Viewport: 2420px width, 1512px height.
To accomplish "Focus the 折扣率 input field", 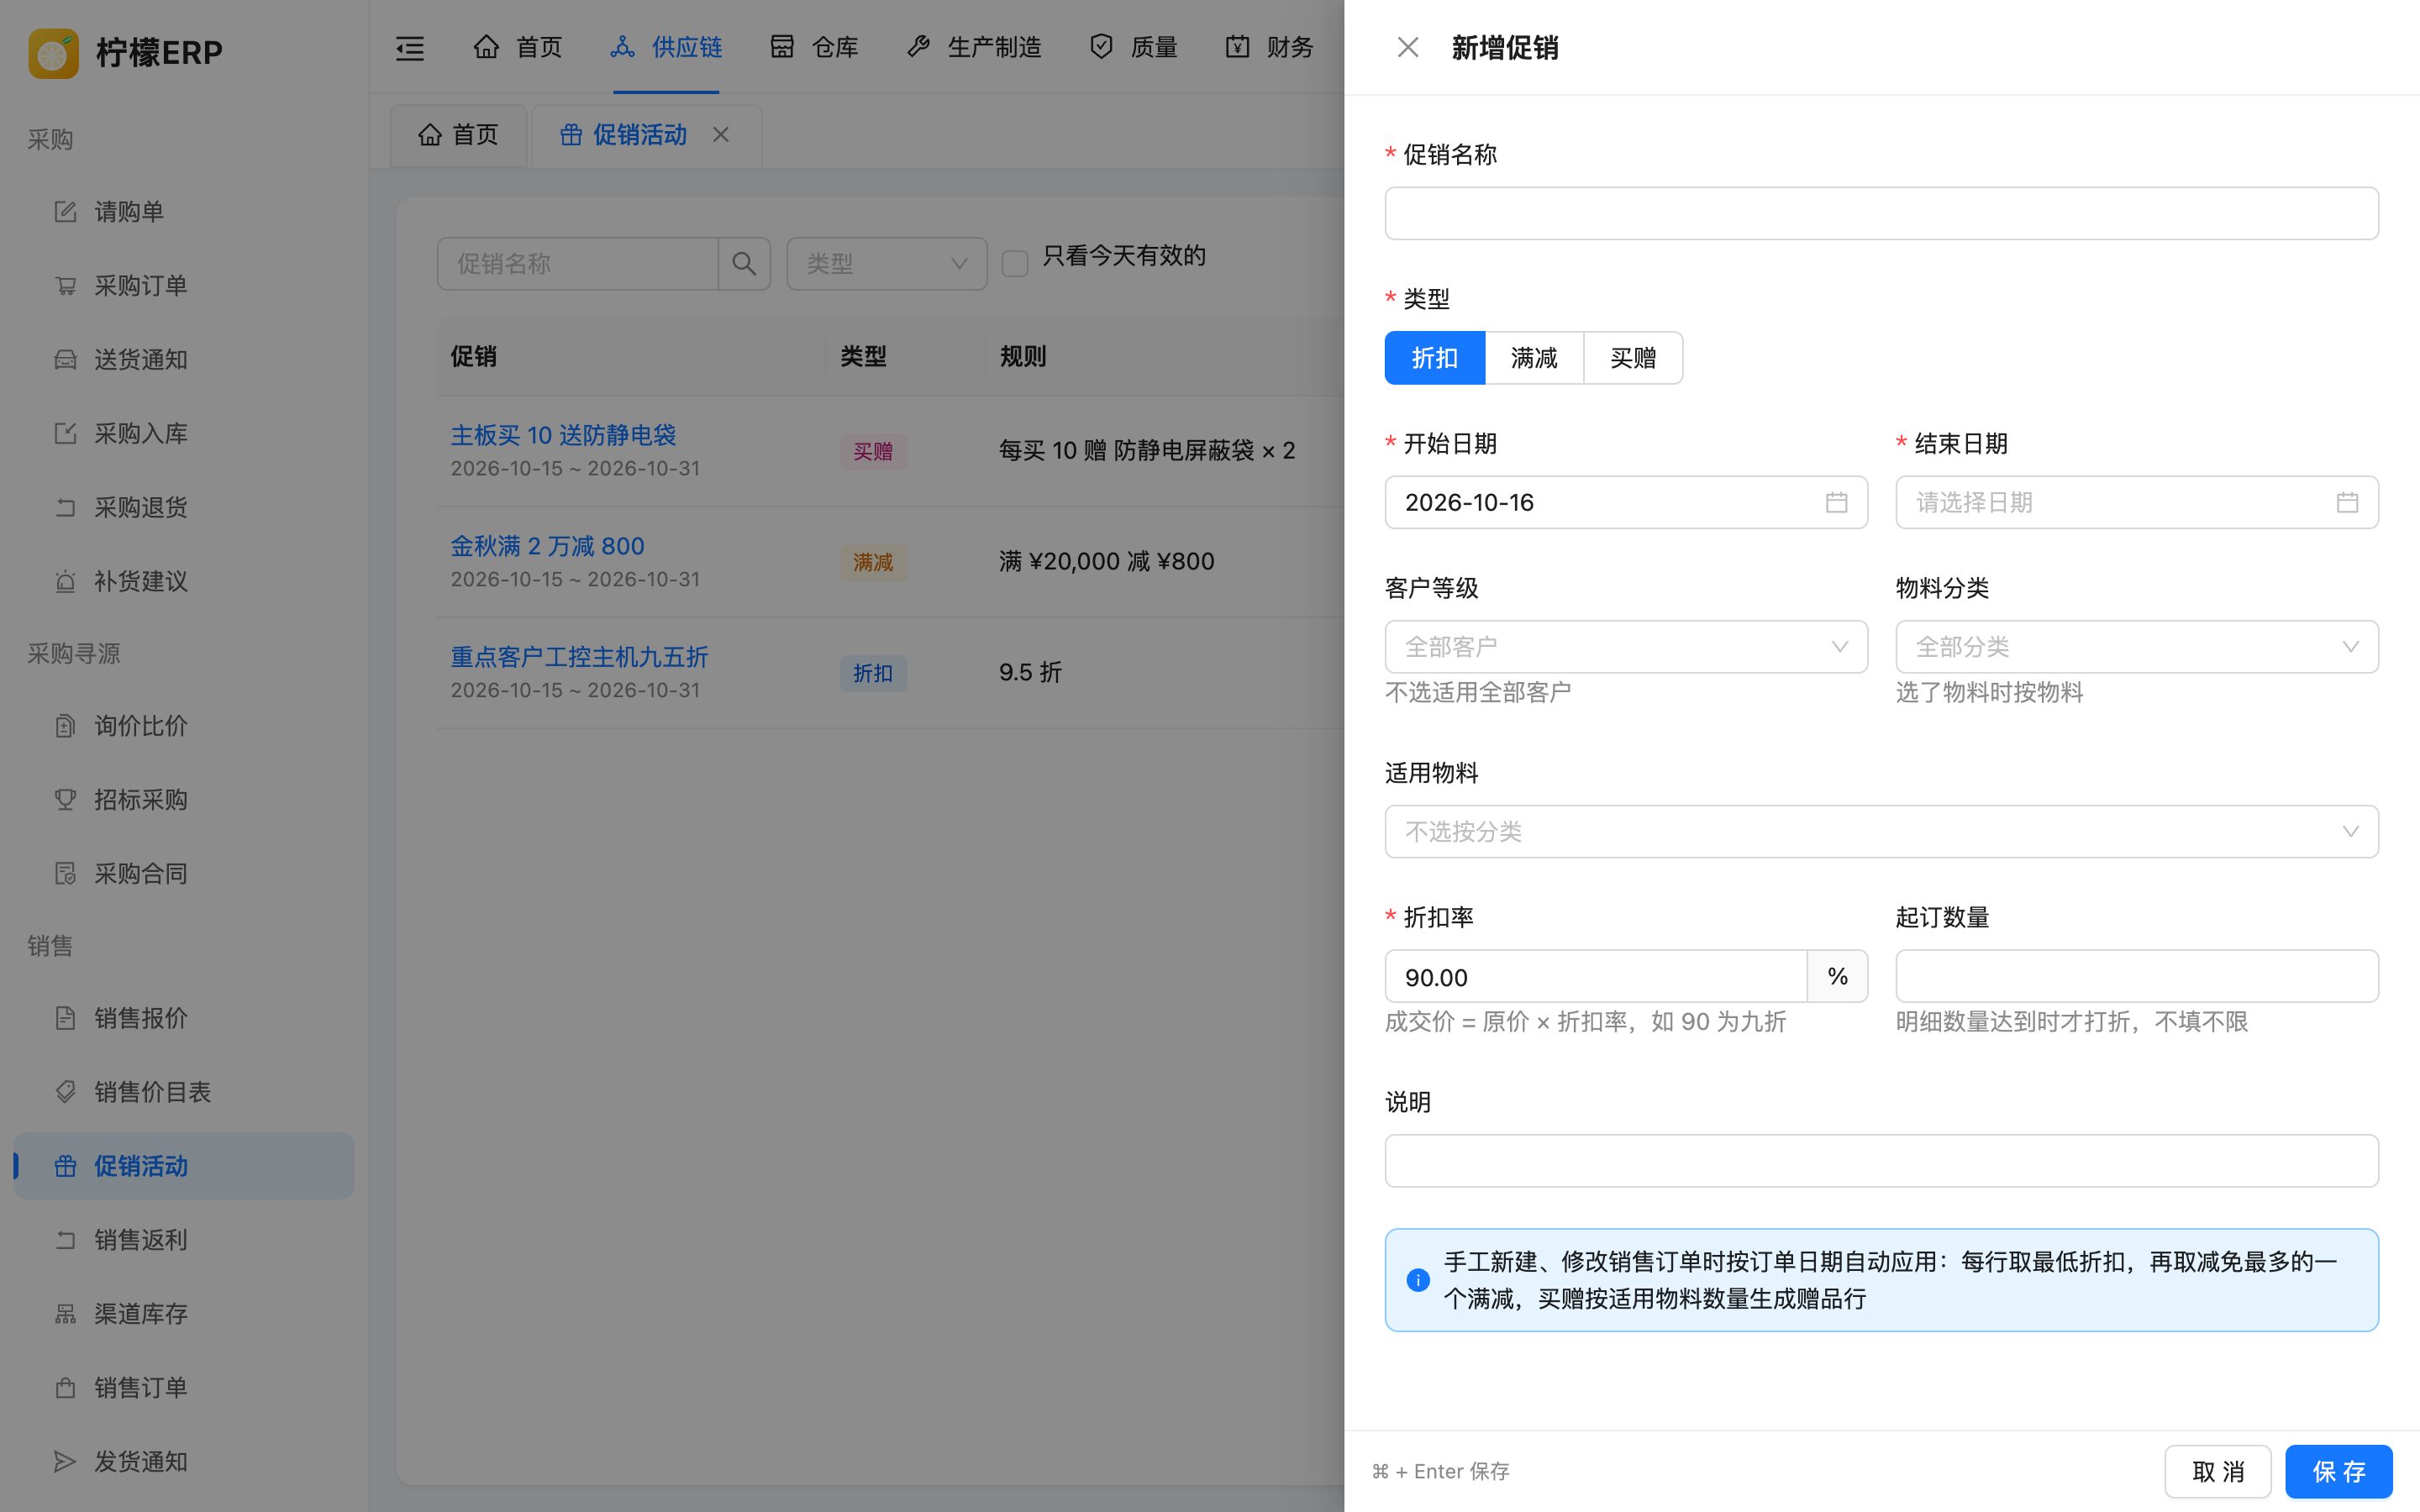I will pos(1596,977).
